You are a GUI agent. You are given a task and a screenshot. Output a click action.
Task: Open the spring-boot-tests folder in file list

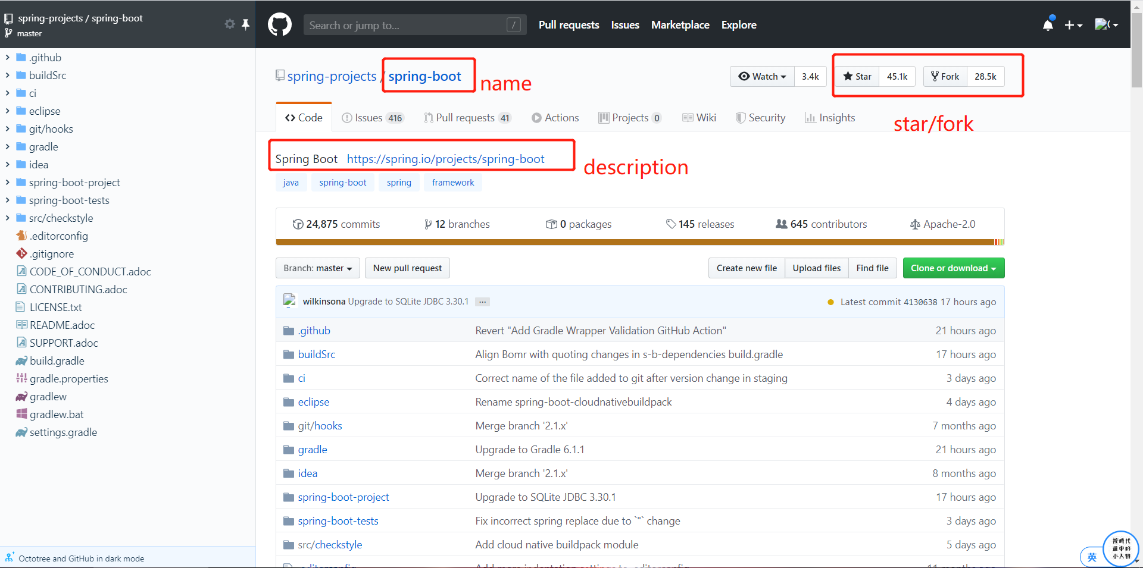pos(338,521)
